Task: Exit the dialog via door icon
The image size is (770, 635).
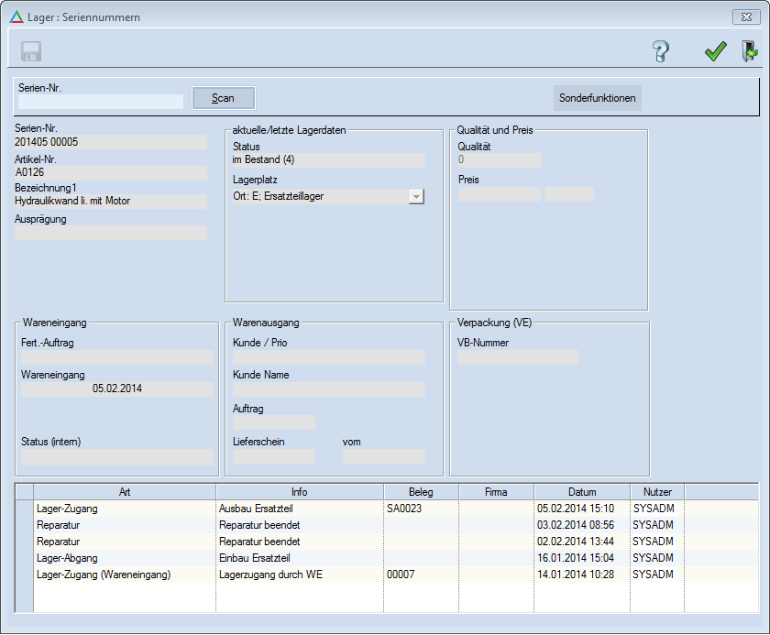Action: [x=750, y=52]
